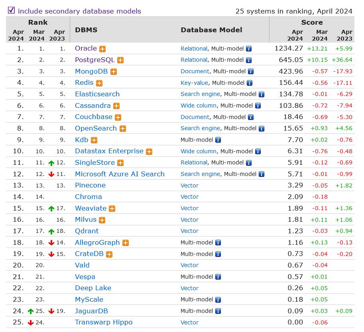Screen dimensions: 364x332
Task: Open the Pinecone DBMS link
Action: [91, 185]
